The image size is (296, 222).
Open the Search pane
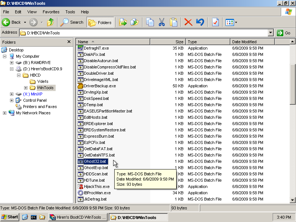72,23
